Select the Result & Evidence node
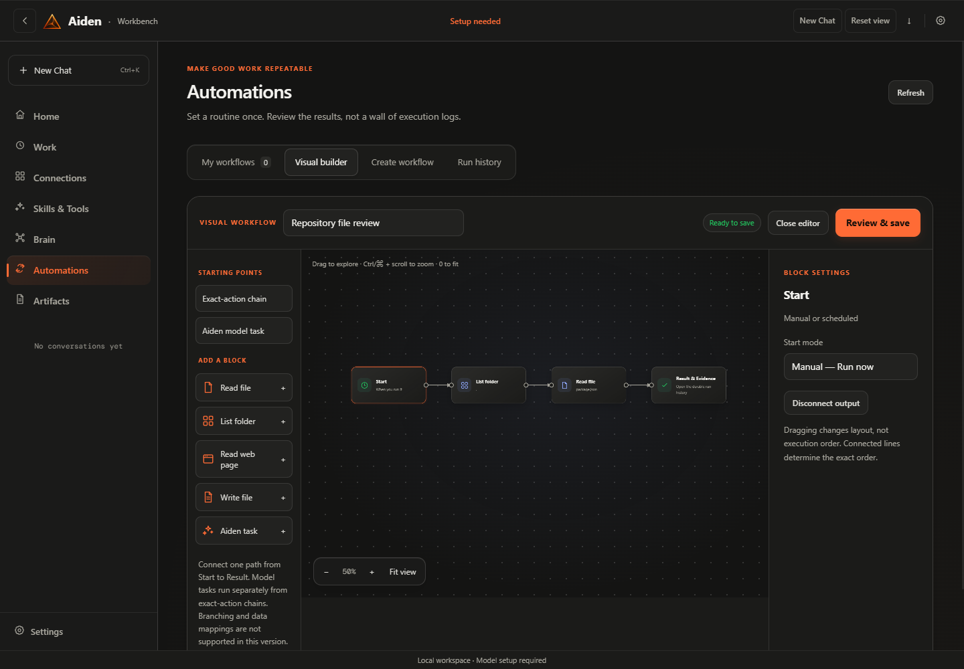The width and height of the screenshot is (964, 669). [689, 385]
